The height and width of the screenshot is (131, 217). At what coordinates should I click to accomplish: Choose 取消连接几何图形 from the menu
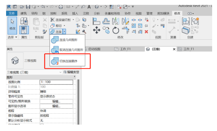pos(67,50)
